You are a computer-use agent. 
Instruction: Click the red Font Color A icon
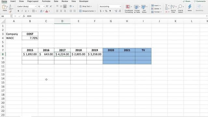[x=47, y=11]
